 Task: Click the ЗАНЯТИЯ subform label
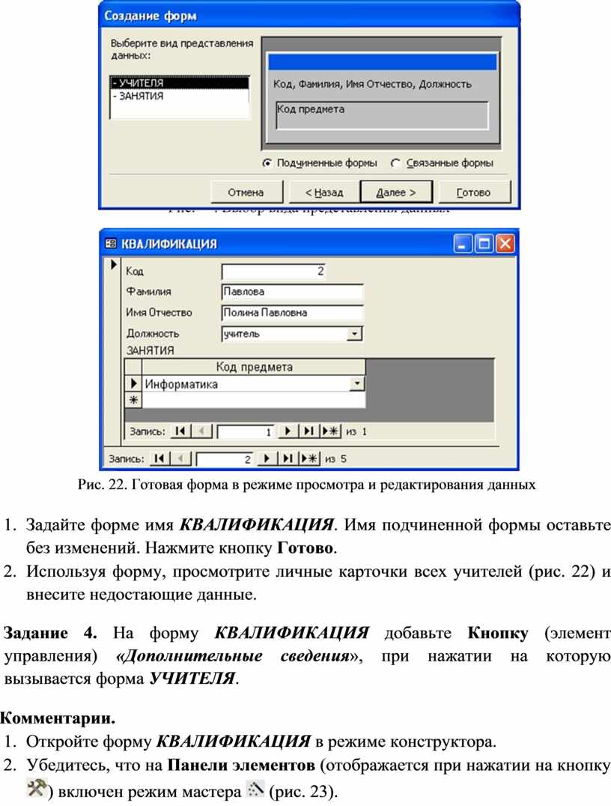pyautogui.click(x=150, y=351)
